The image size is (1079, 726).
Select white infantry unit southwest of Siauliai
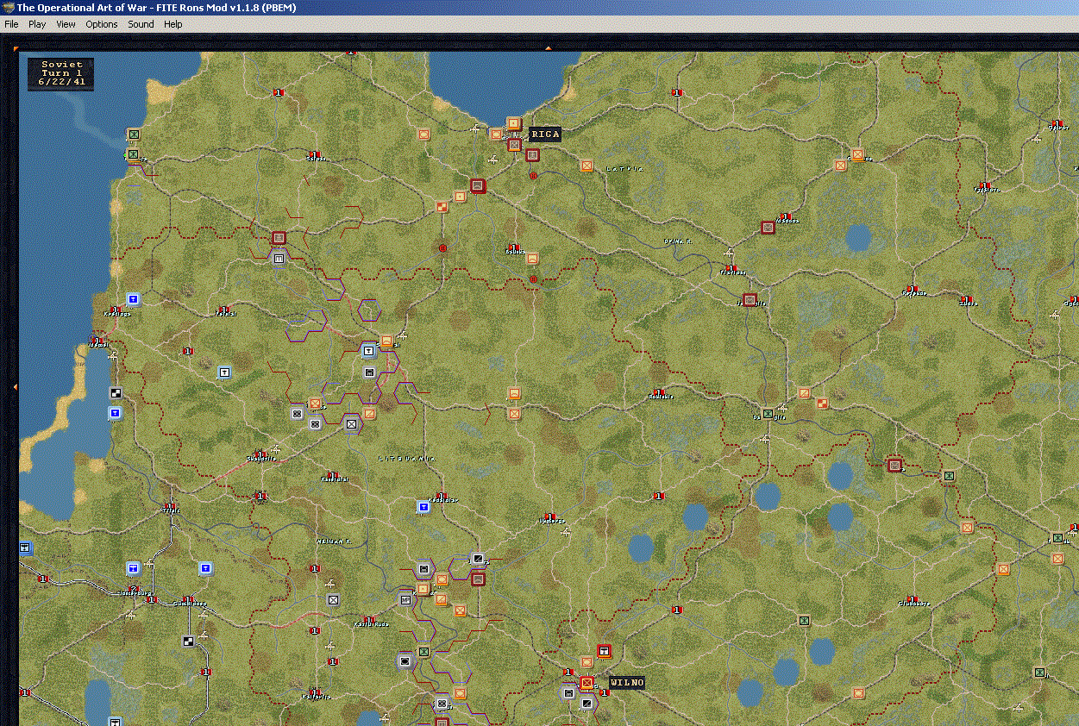(x=352, y=423)
